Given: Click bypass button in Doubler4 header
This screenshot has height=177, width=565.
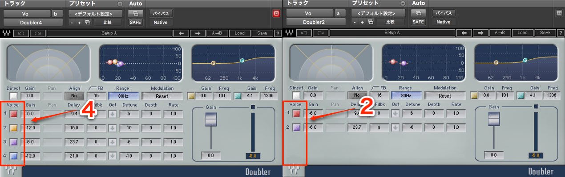Looking at the screenshot, I should (x=160, y=13).
